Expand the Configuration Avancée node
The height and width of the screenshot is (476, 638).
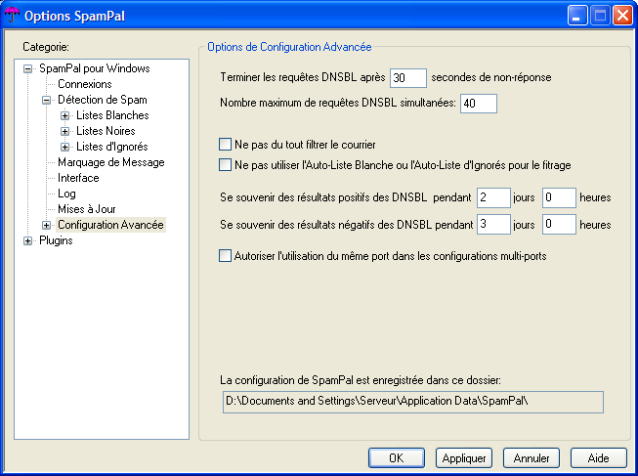[46, 225]
